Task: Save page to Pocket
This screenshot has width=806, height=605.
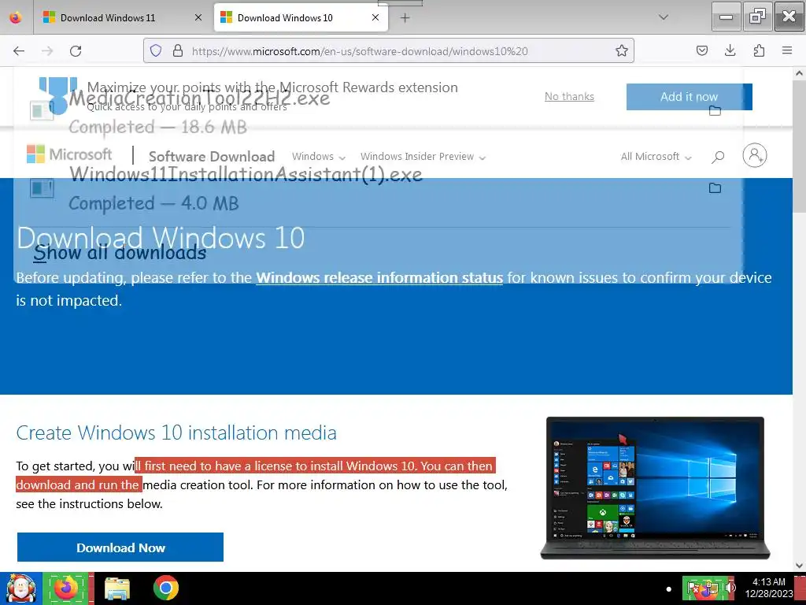Action: coord(701,50)
